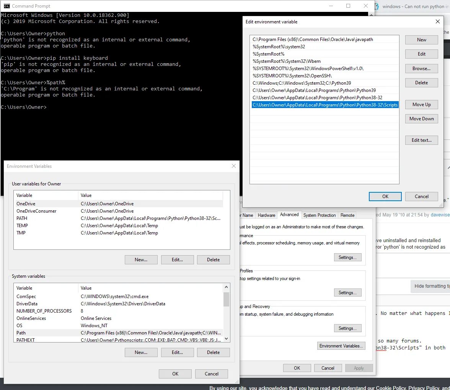Click Cancel in System Properties window
The height and width of the screenshot is (390, 450).
pos(328,368)
